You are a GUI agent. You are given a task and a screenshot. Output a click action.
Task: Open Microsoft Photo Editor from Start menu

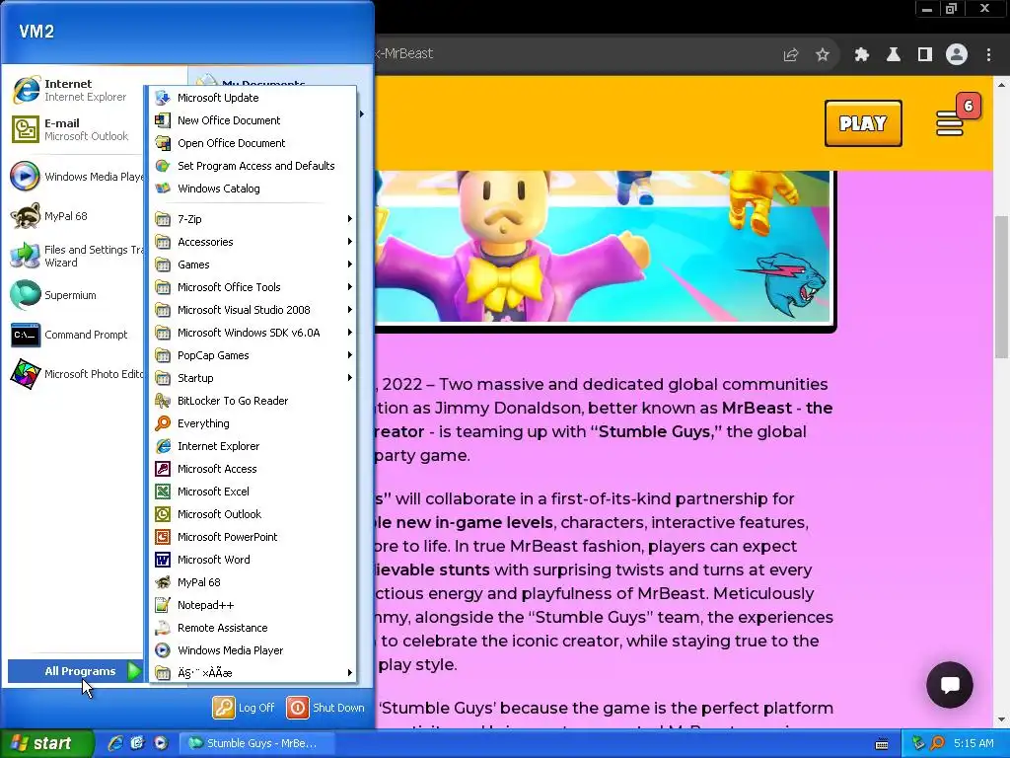(x=75, y=374)
